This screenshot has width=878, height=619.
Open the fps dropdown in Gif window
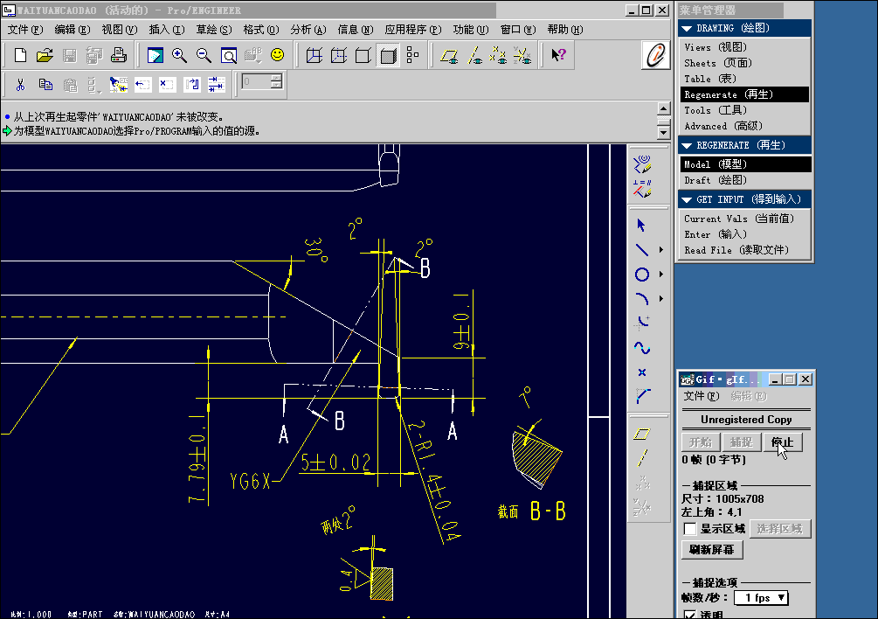[762, 598]
